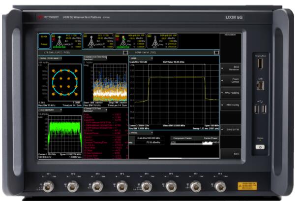Screen dimensions: 301x207
Task: Open the 1 Graph dropdown in 5GNR panel
Action: 141,58
